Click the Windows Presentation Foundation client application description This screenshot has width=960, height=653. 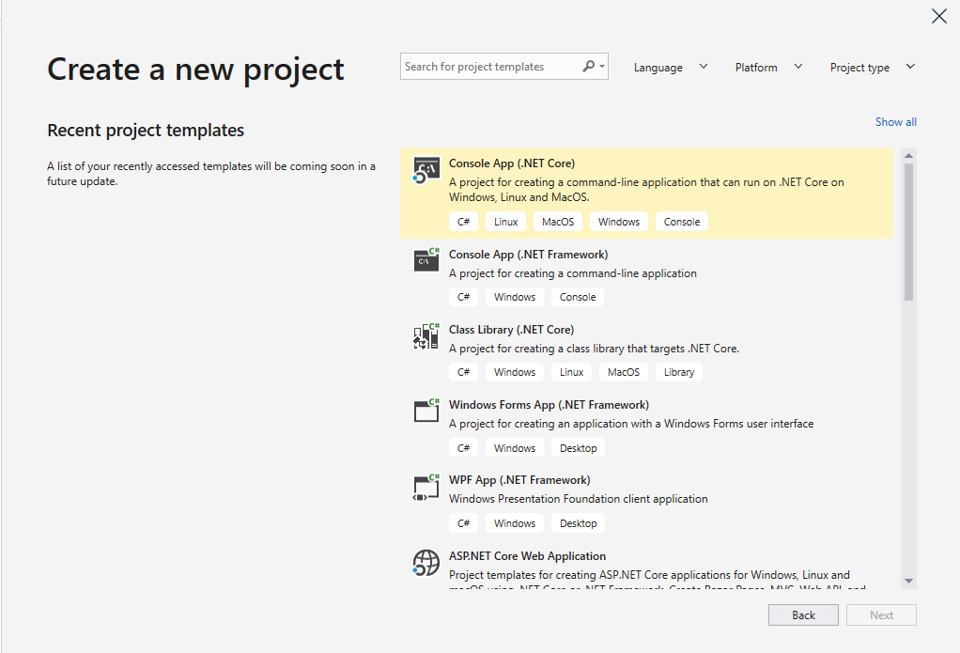pos(578,499)
